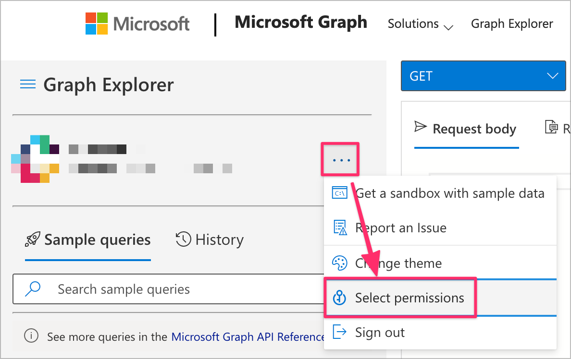Click the rocket icon on Sample queries

(33, 239)
